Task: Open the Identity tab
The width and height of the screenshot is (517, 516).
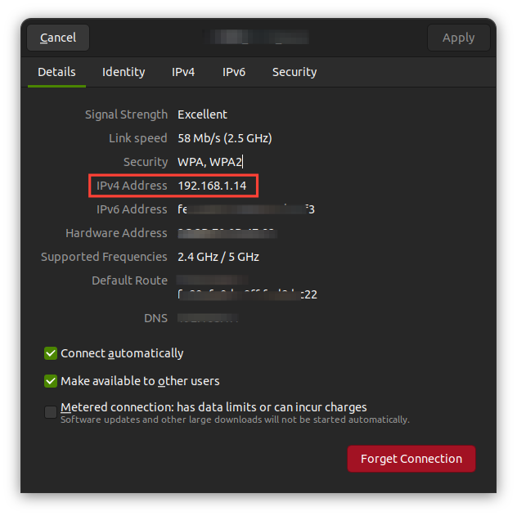Action: (124, 72)
